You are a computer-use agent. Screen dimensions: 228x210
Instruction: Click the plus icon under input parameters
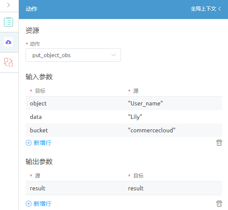(29, 143)
